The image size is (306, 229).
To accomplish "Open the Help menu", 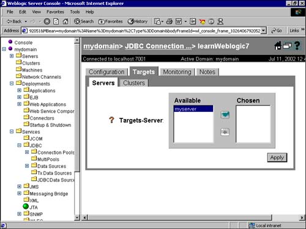I will pyautogui.click(x=89, y=12).
